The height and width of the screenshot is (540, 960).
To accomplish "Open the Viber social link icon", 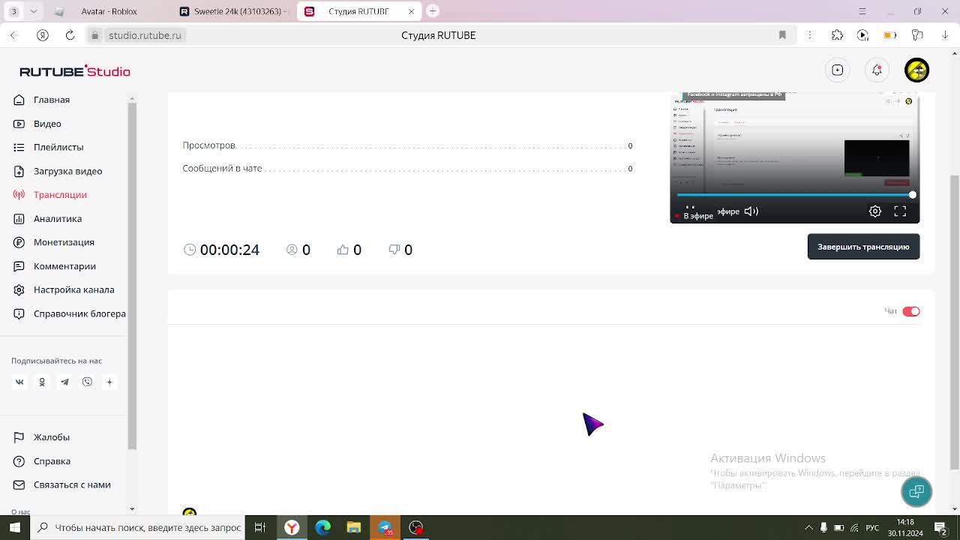I will click(87, 382).
